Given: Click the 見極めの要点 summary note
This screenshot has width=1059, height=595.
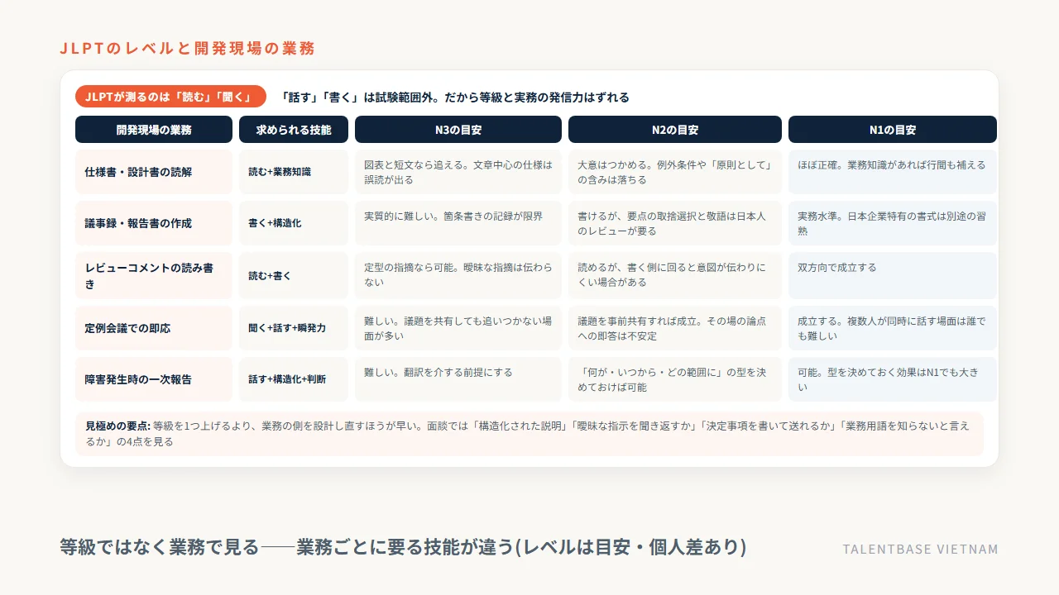Looking at the screenshot, I should 529,434.
